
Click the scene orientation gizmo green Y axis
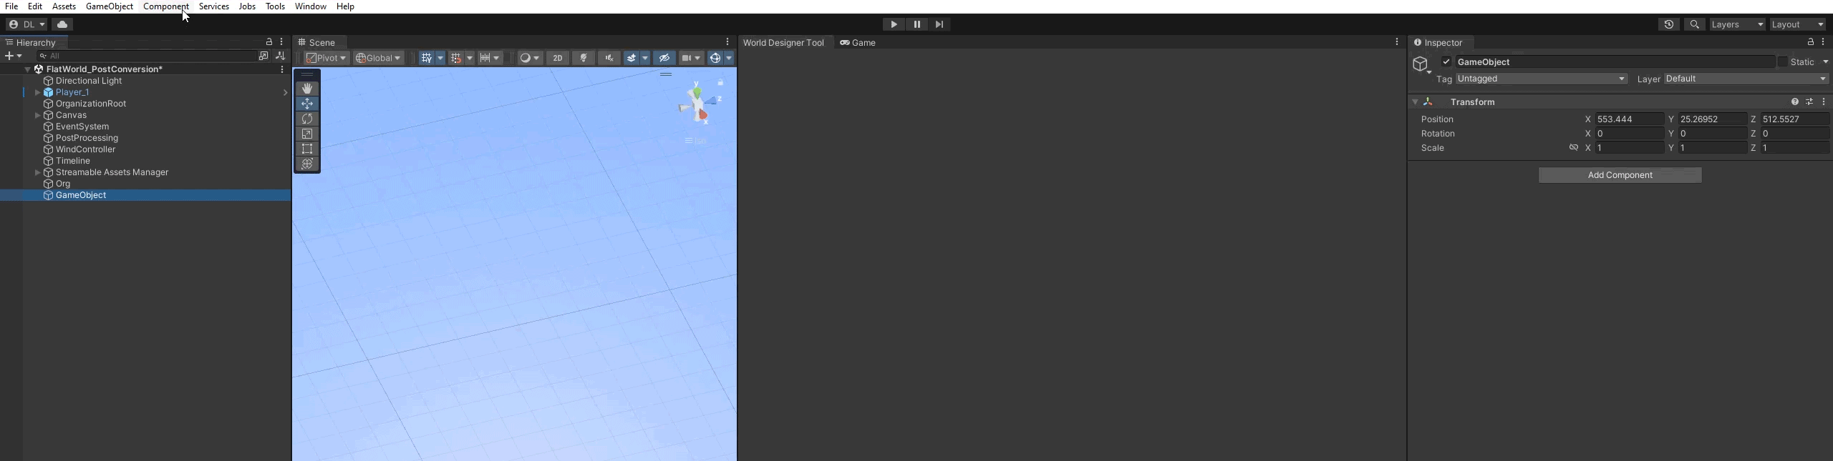[697, 93]
